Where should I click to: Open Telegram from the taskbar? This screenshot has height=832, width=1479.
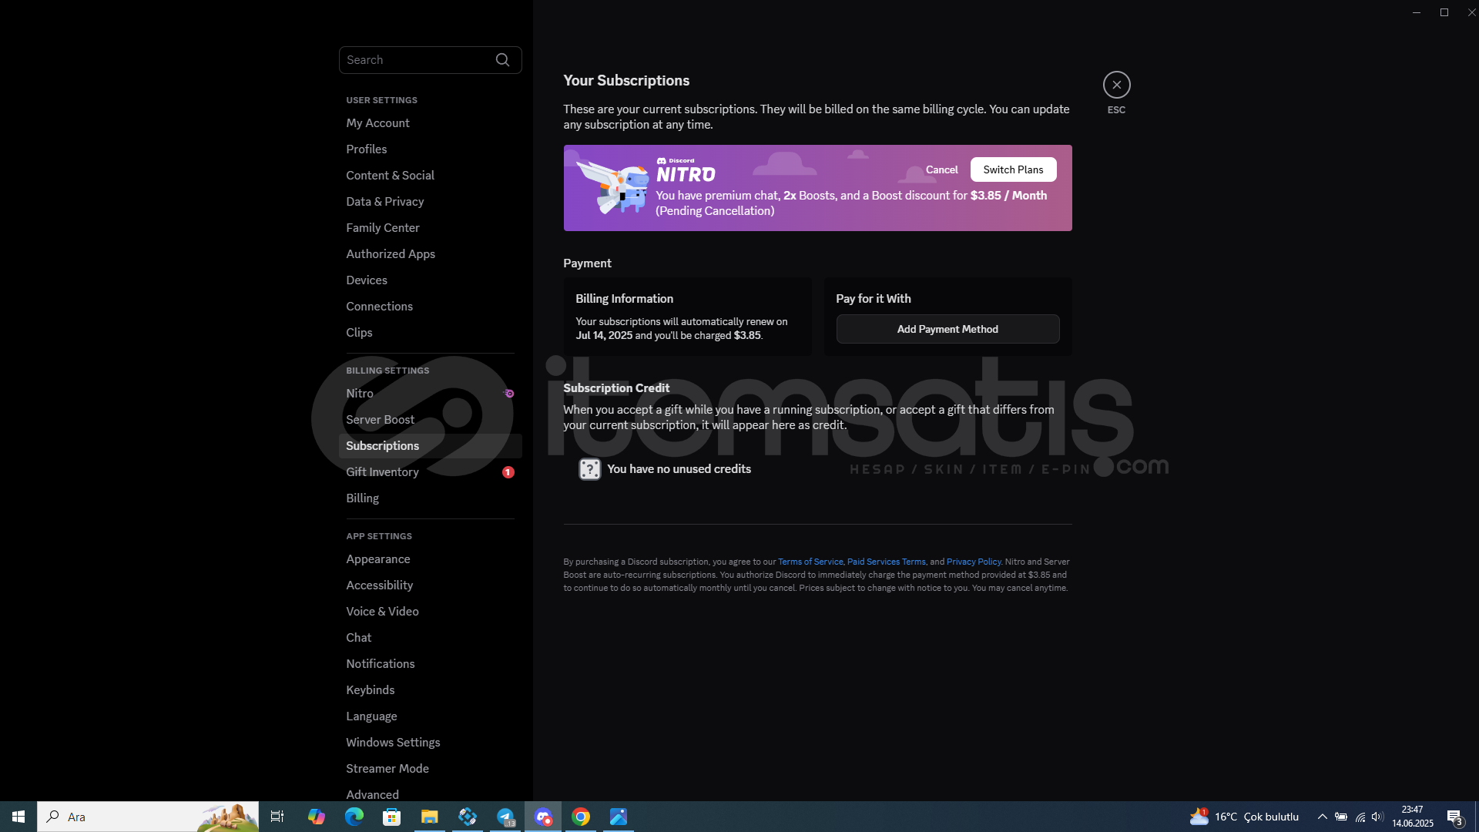tap(505, 817)
